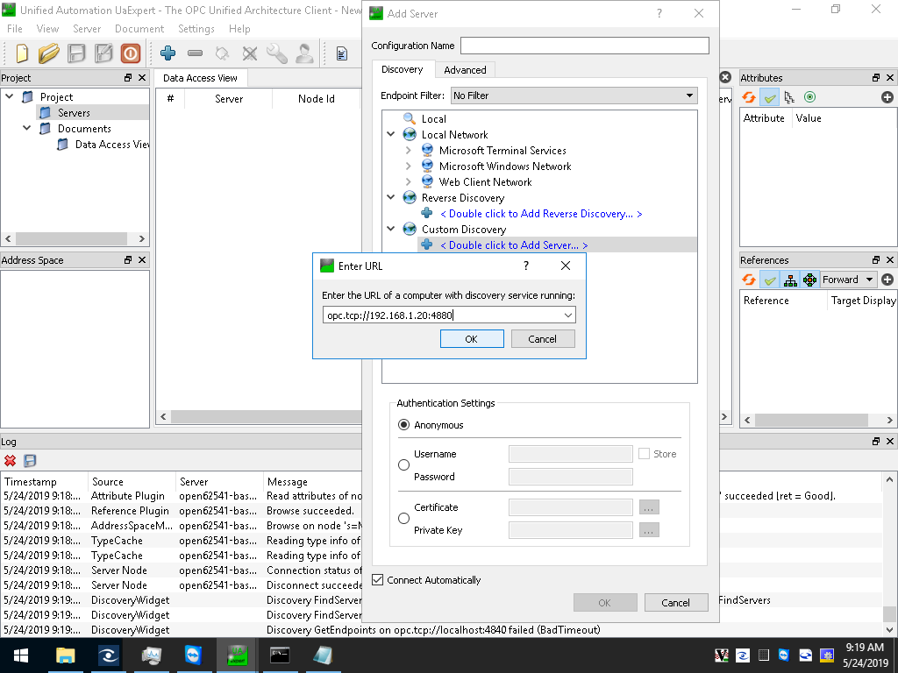Click the Add Document toolbar icon

[342, 53]
